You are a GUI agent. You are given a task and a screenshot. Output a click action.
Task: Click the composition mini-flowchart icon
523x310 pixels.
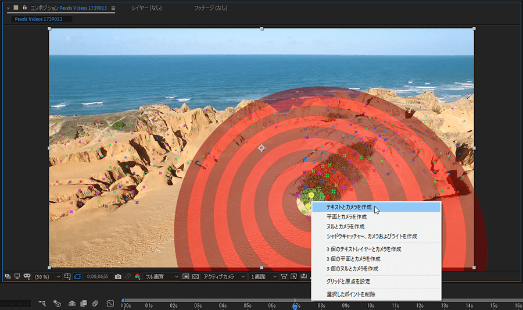pyautogui.click(x=42, y=303)
